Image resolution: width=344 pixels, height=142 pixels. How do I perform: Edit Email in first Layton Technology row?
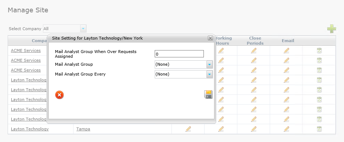pos(286,80)
